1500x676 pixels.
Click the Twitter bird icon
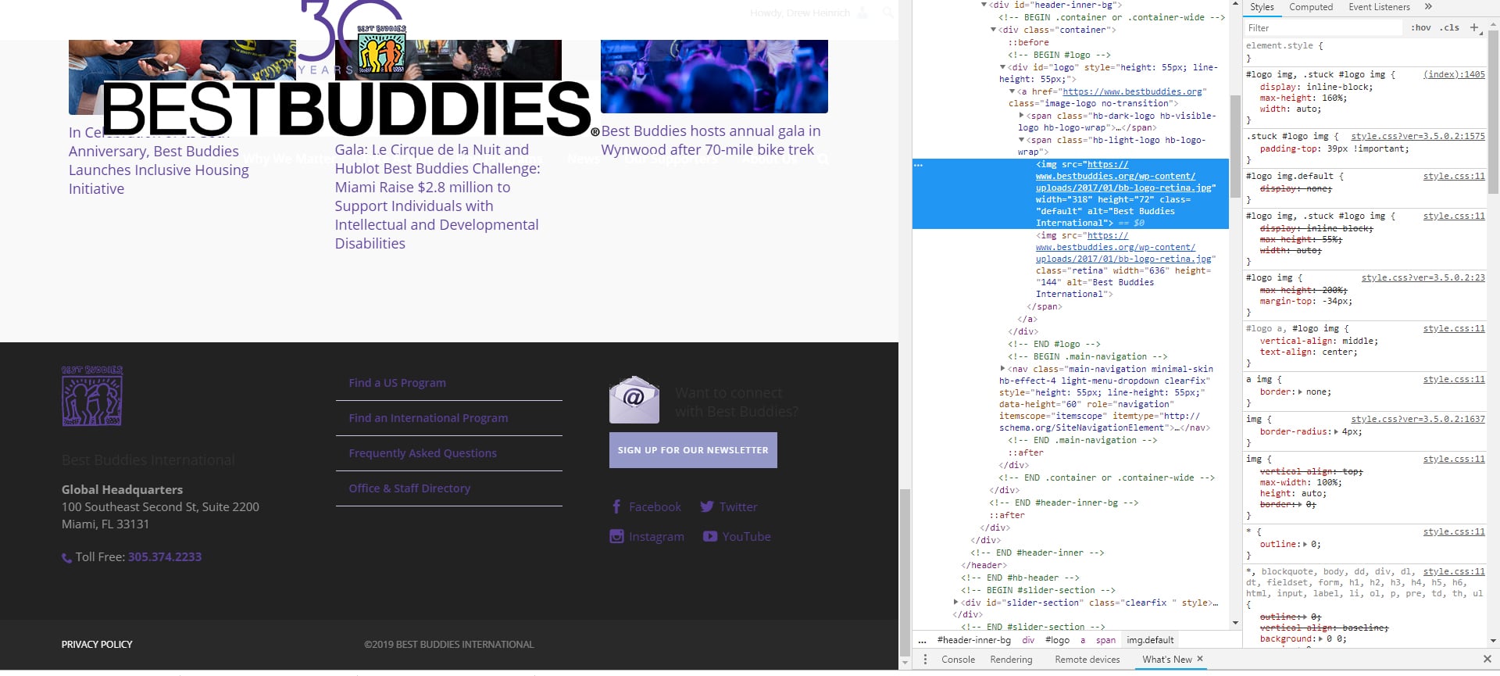tap(707, 507)
